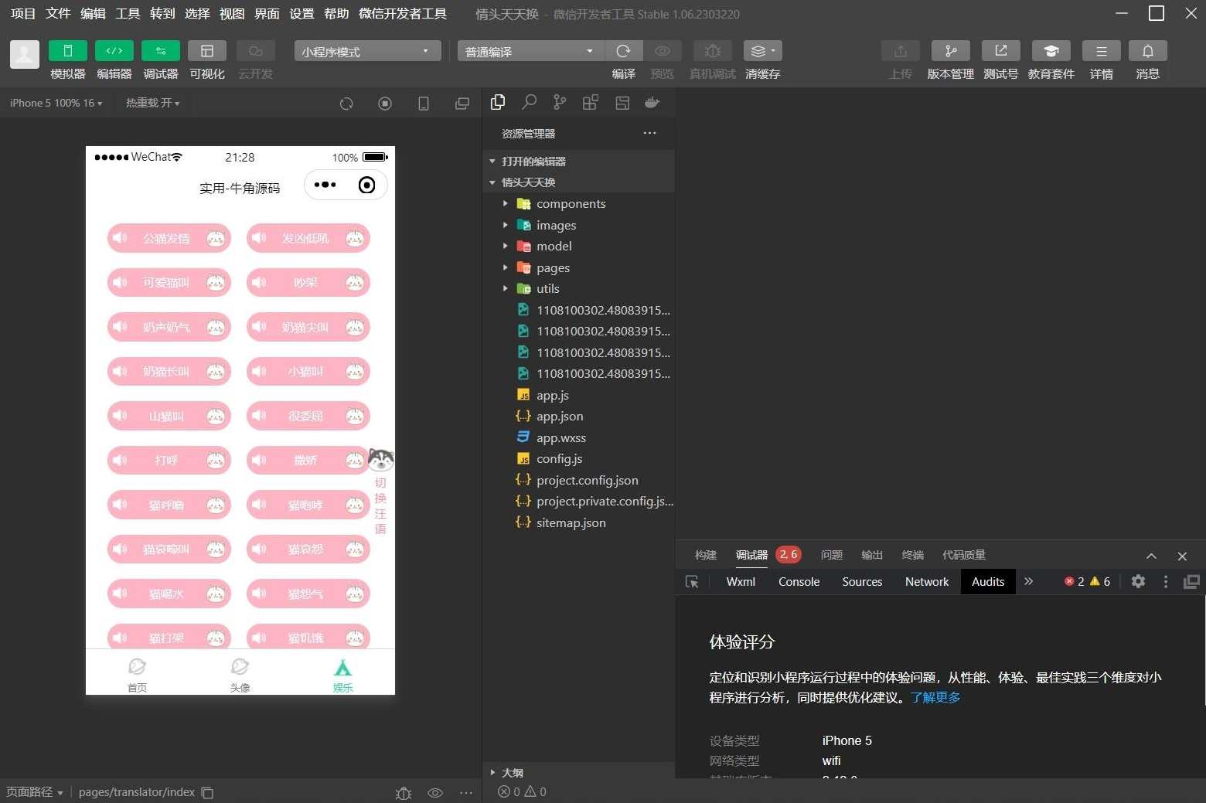Open the 消息 notifications icon

[1147, 51]
